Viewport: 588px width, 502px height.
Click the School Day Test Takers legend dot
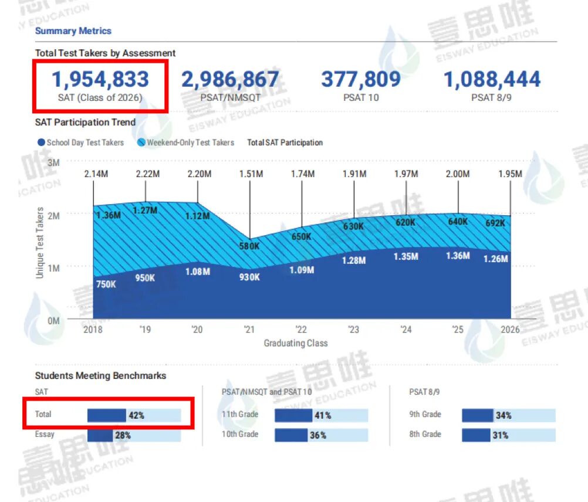click(41, 143)
